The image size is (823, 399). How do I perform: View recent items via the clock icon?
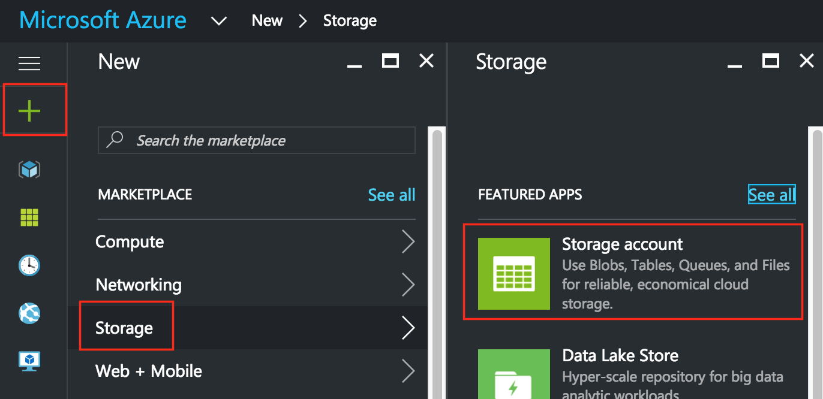[29, 265]
